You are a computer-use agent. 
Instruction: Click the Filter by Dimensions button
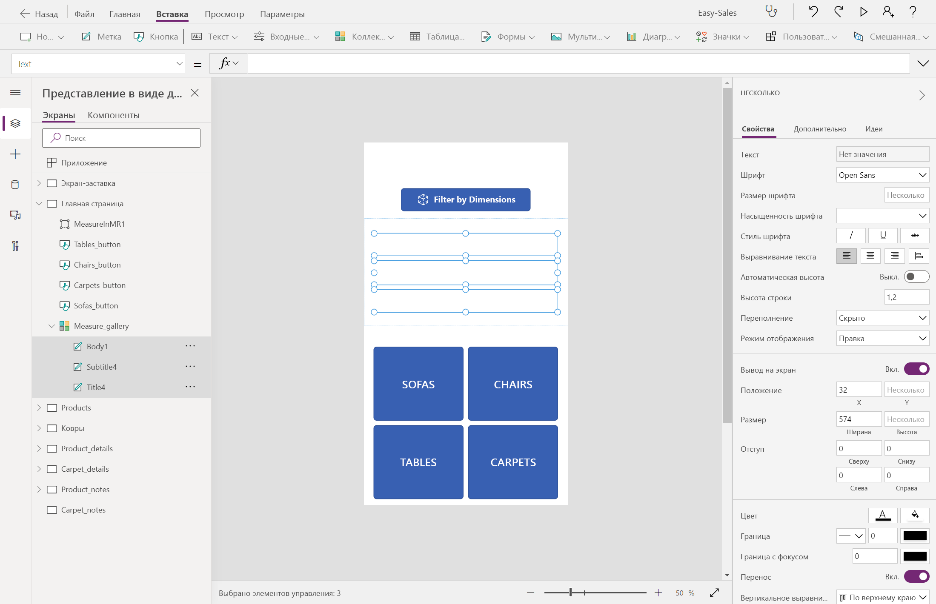[x=466, y=199]
